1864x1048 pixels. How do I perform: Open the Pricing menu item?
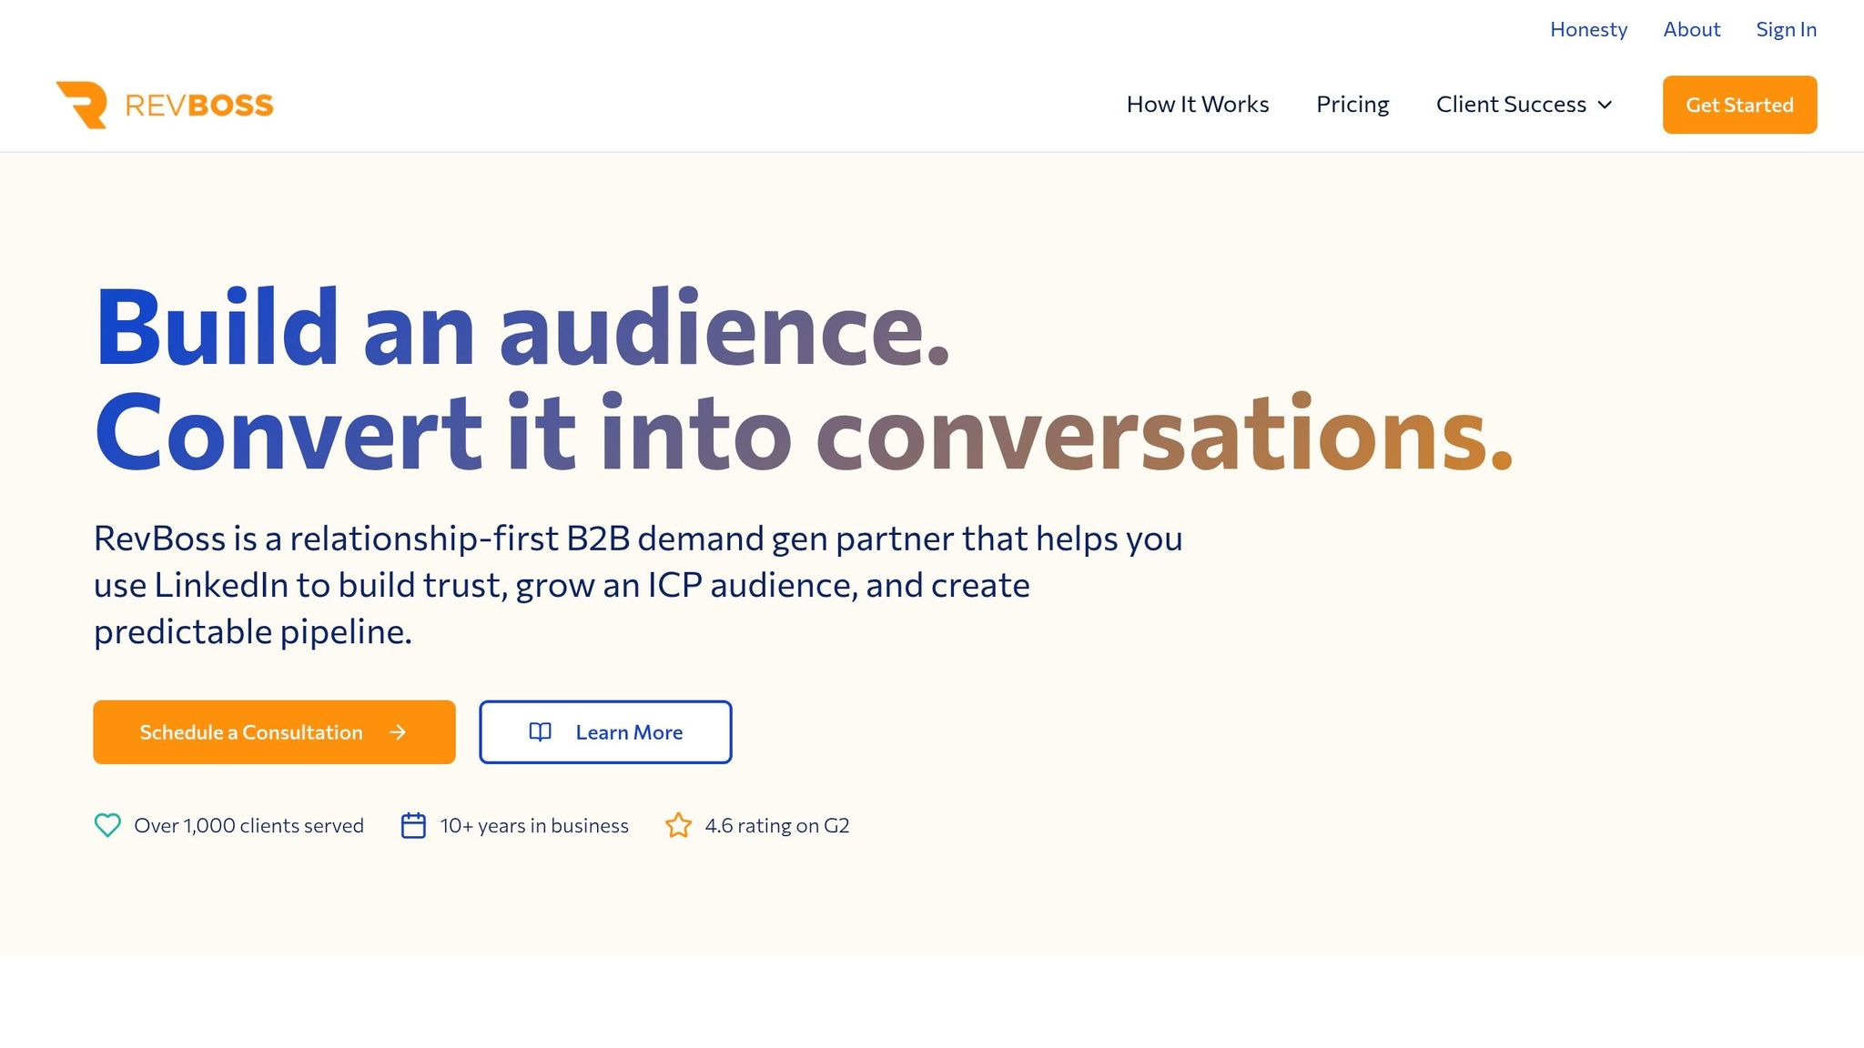click(1352, 105)
